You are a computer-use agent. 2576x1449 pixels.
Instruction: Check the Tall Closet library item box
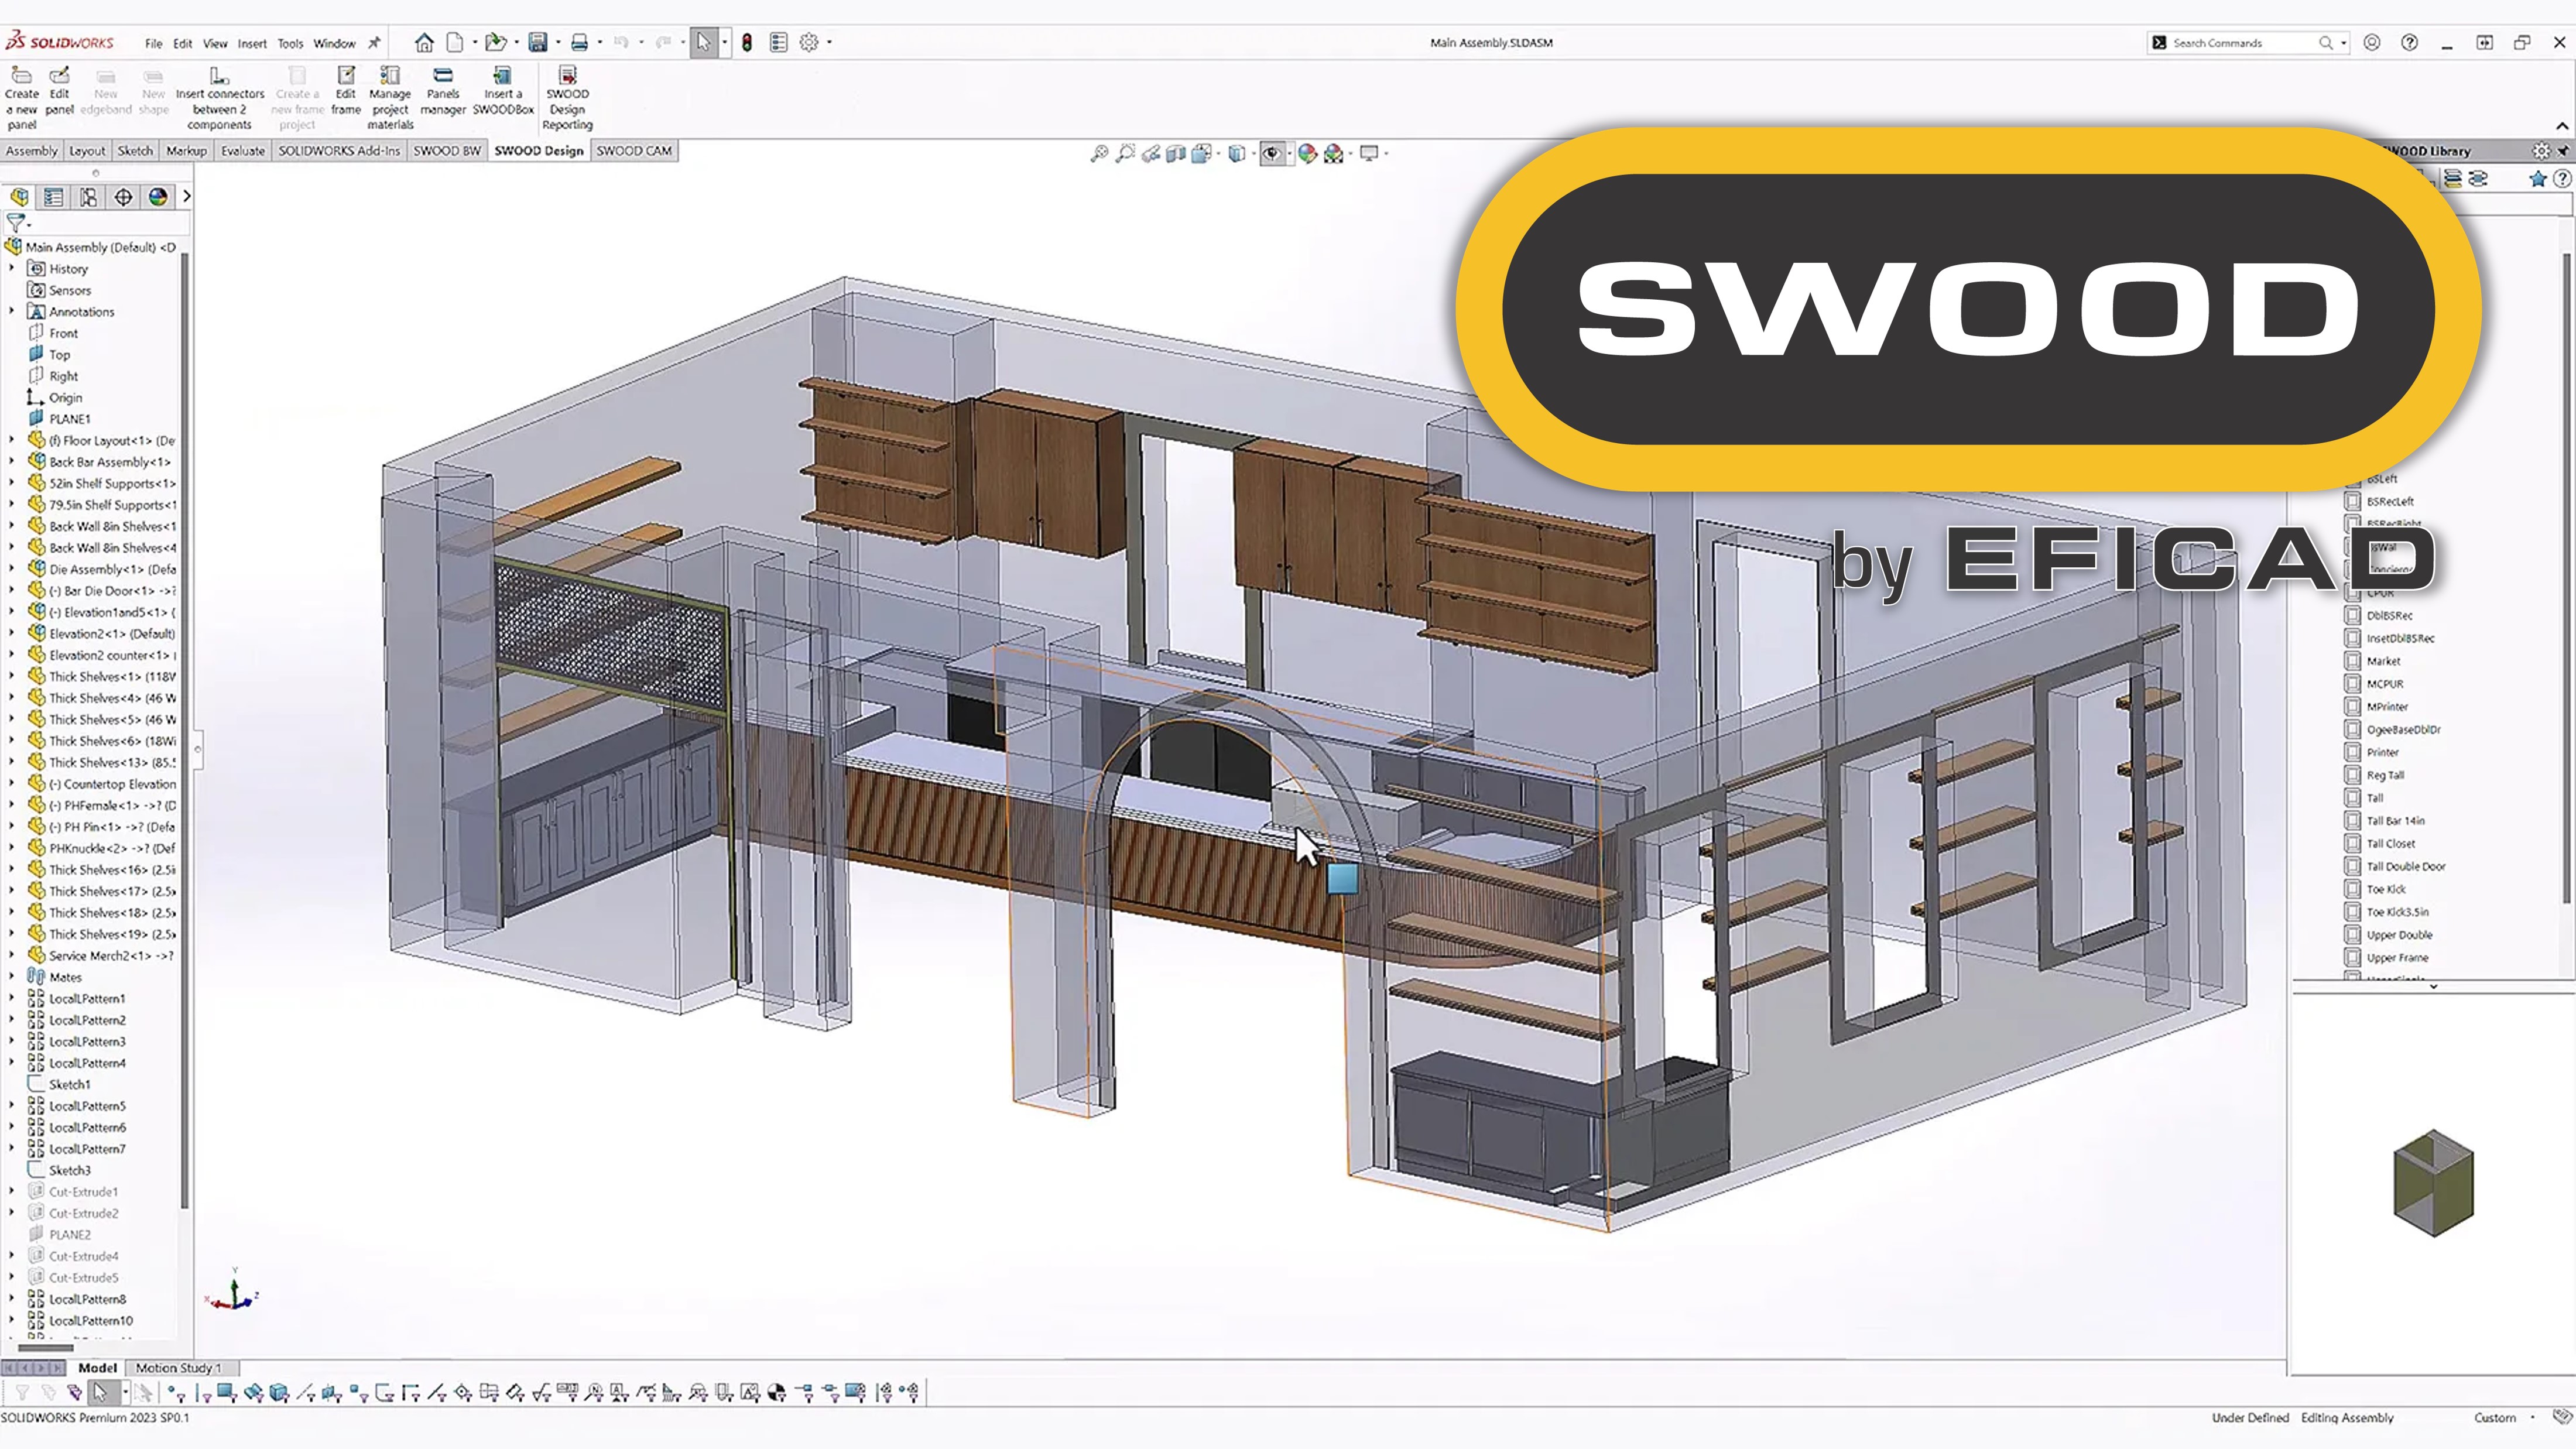click(2353, 843)
